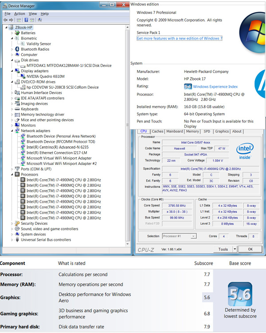Click the Bluetooth Radios icon

pyautogui.click(x=17, y=49)
